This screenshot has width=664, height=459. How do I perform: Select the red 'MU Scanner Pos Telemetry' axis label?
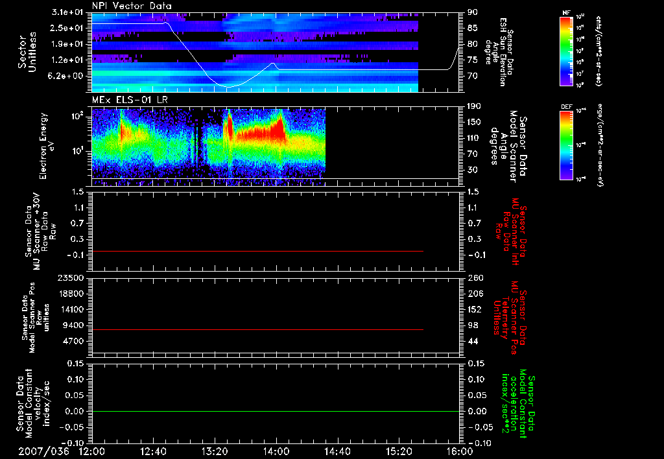pos(510,318)
